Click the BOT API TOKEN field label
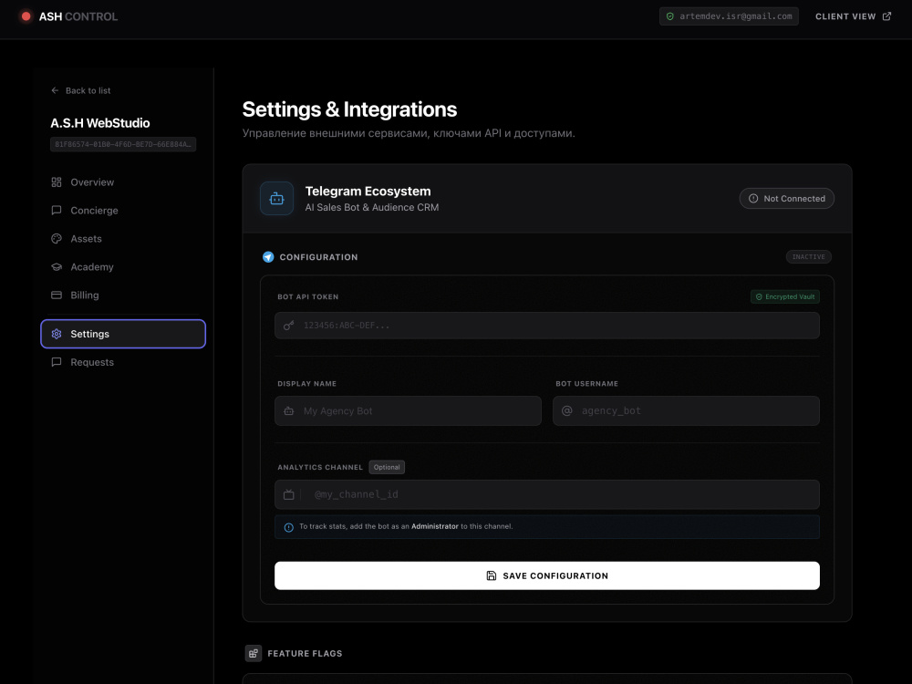912x684 pixels. (x=307, y=296)
